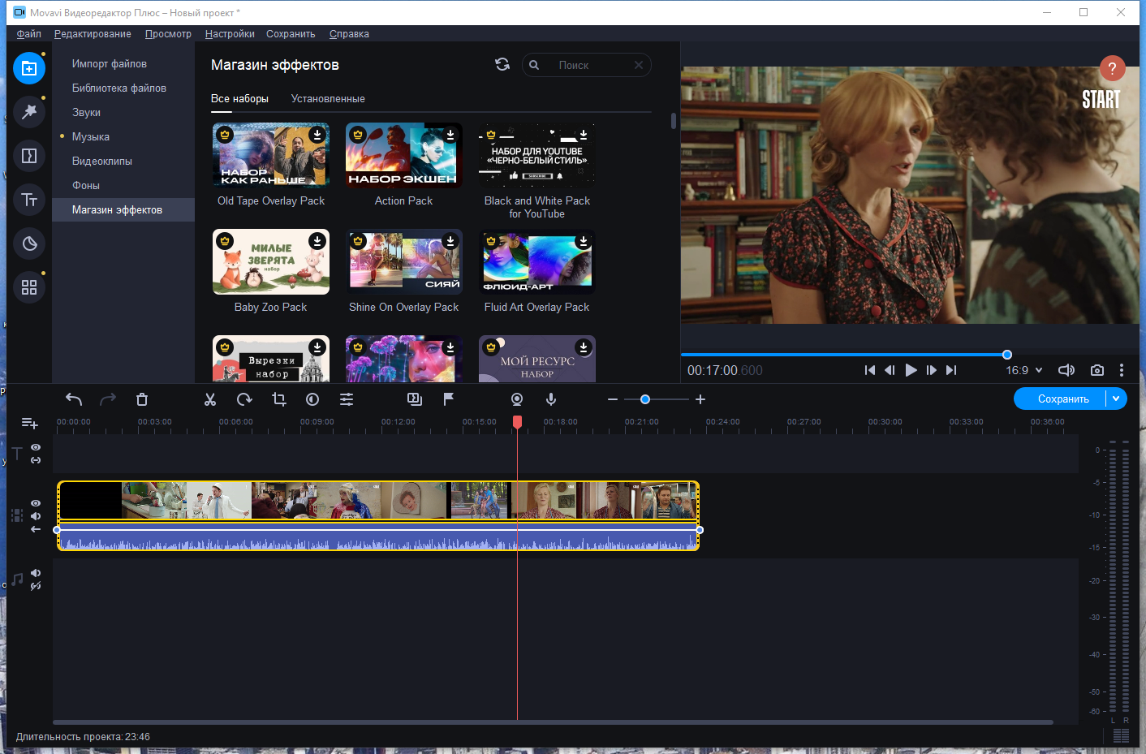
Task: Click the search field Поиск
Action: coord(587,65)
